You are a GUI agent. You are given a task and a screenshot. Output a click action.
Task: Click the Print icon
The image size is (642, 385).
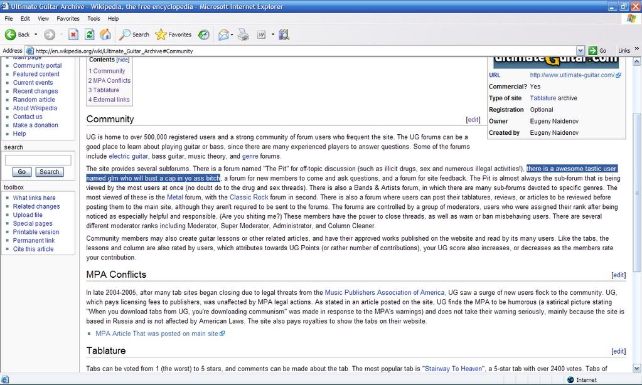(x=243, y=34)
